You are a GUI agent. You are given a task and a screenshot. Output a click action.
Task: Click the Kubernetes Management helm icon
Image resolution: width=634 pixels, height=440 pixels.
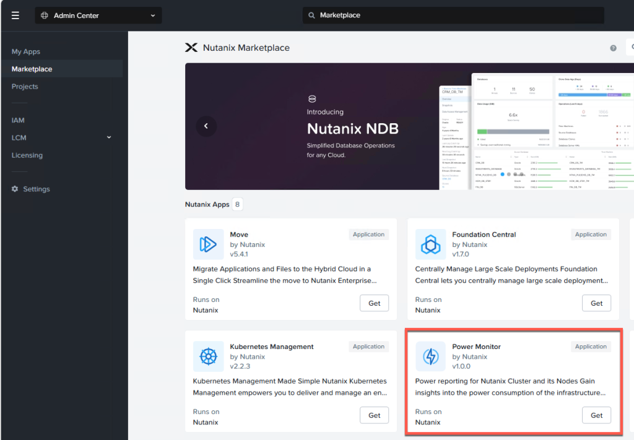(x=208, y=356)
